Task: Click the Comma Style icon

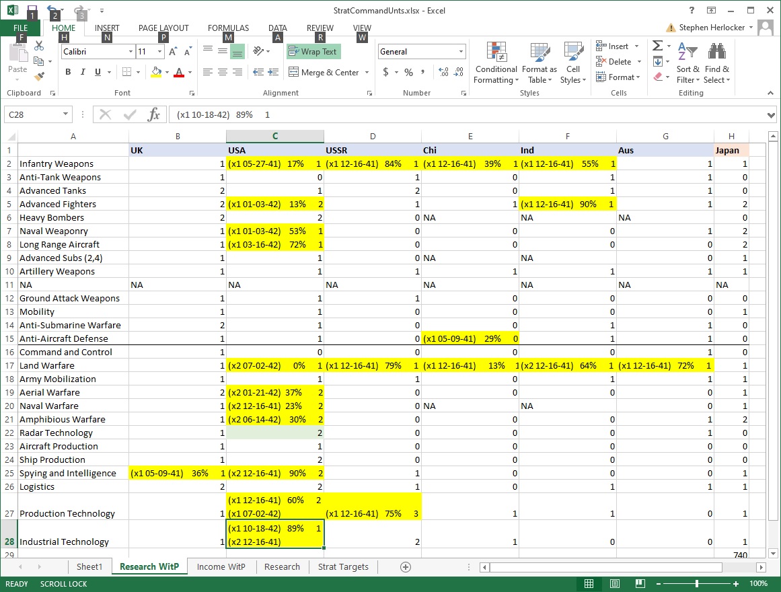Action: click(x=422, y=72)
